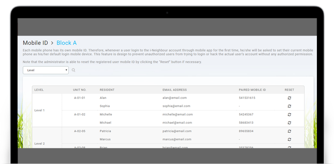Click marcus@email.com address
Viewport: 334px width, 164px height.
177,140
